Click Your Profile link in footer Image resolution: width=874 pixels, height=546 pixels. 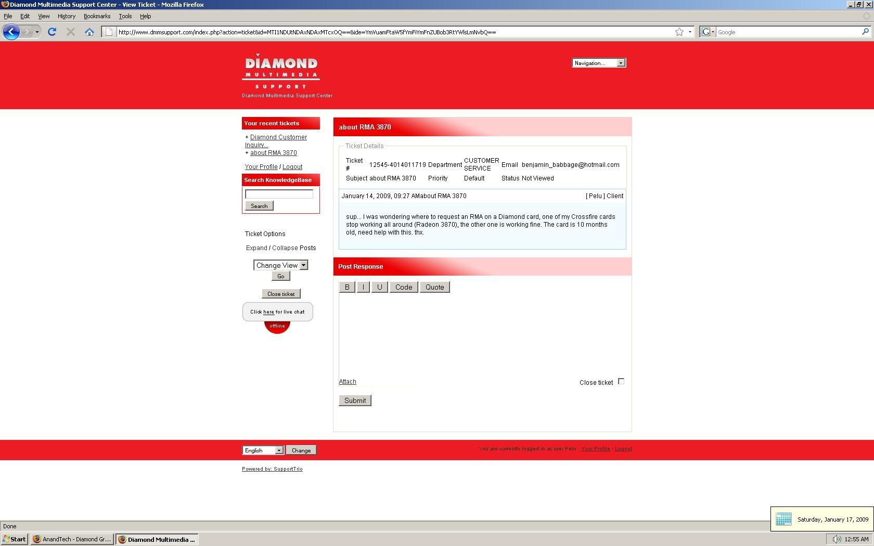point(596,448)
